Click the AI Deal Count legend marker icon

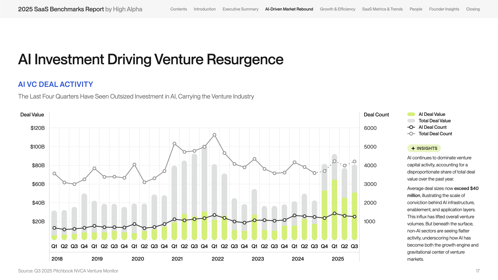coord(411,127)
